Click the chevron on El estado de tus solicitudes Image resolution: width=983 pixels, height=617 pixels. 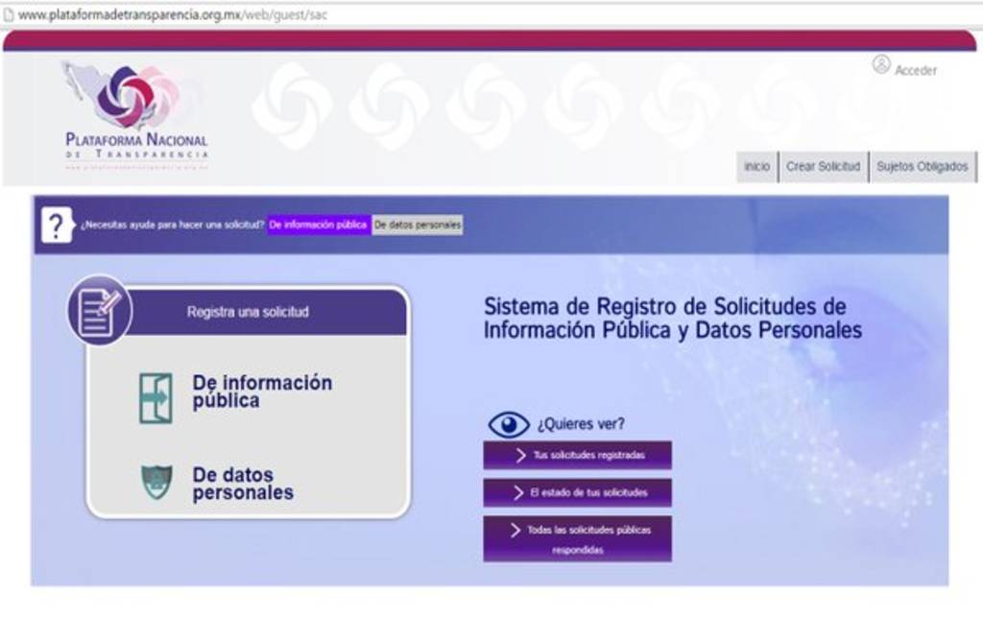(520, 492)
